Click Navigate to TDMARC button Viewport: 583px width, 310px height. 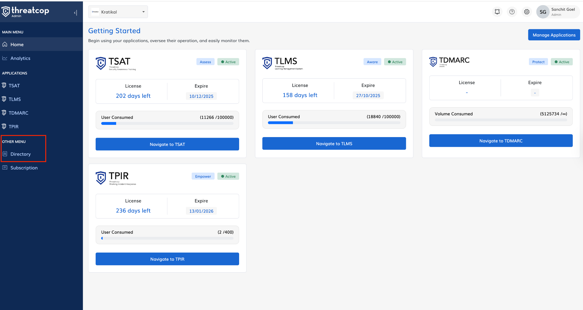click(x=501, y=141)
